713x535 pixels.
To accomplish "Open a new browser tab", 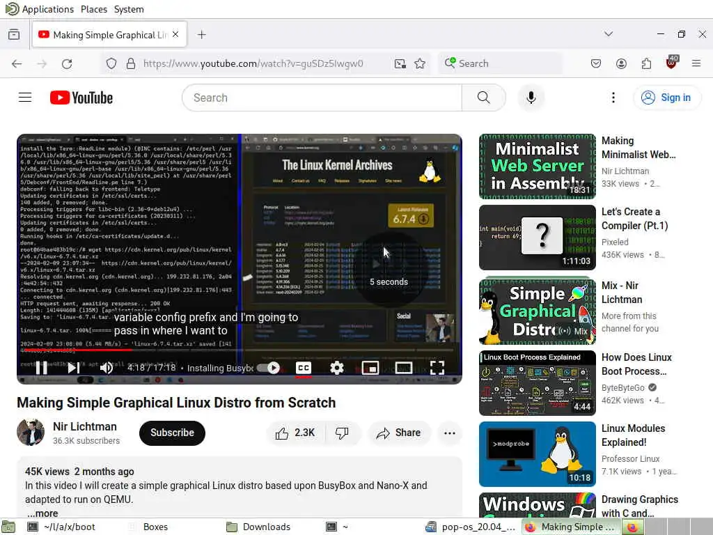I will tap(201, 35).
